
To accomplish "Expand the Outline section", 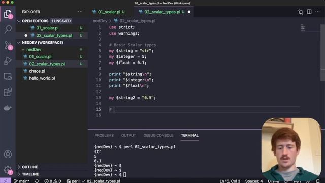I will pyautogui.click(x=19, y=167).
